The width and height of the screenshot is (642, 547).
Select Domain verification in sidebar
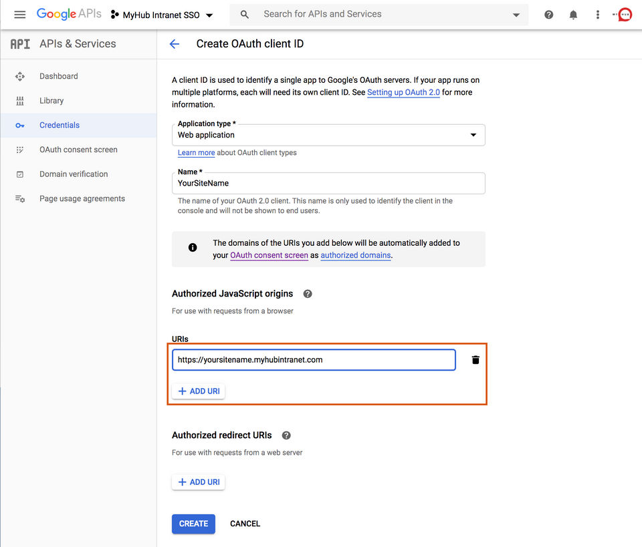74,174
